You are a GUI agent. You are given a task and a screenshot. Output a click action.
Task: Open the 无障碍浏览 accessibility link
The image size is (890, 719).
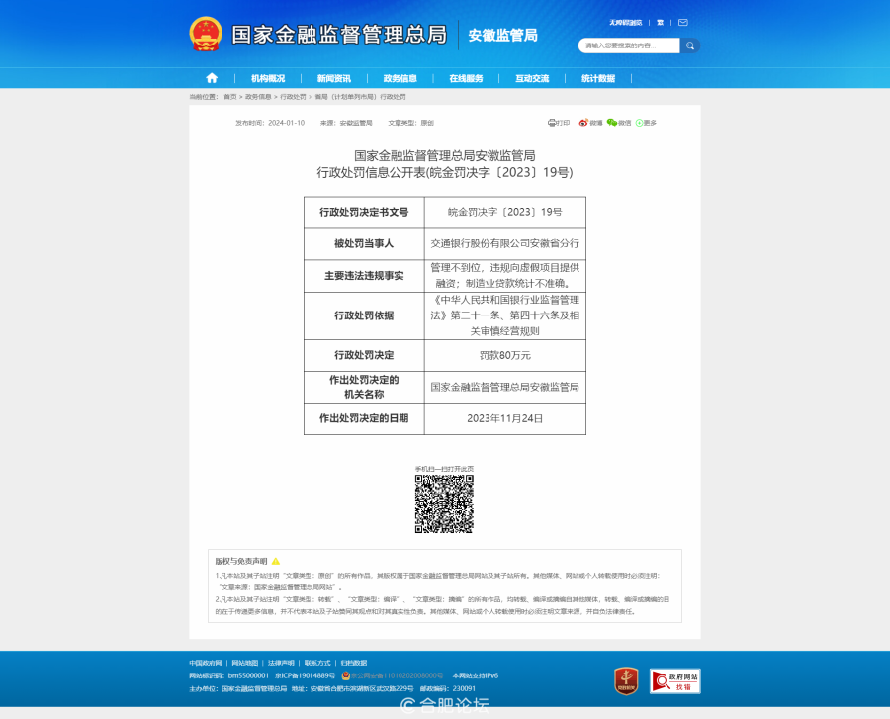click(x=625, y=22)
